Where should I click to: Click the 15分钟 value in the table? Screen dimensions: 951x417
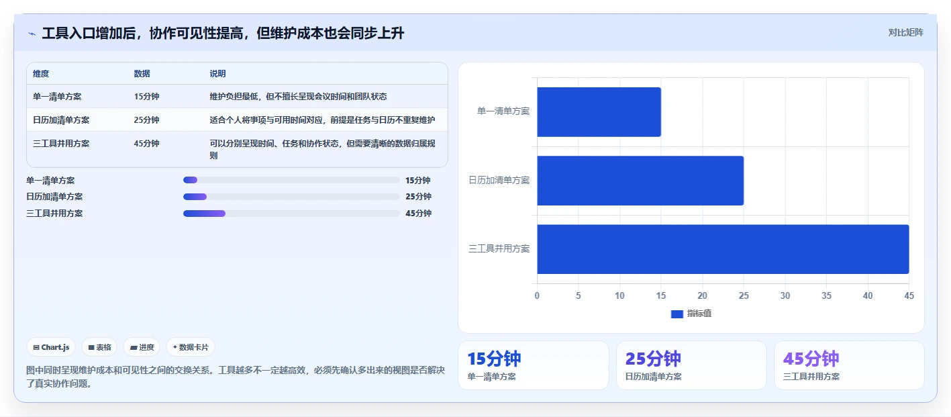146,97
